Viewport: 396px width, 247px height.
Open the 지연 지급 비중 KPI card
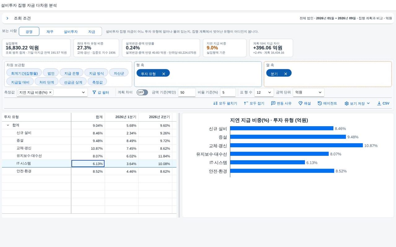[225, 48]
